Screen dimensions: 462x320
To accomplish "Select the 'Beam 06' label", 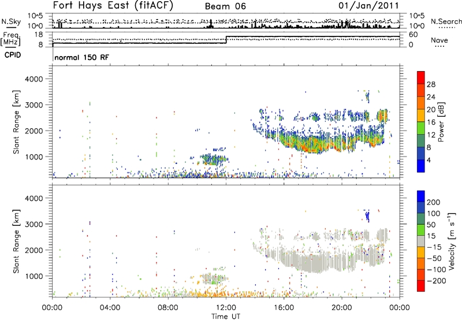I will [x=225, y=6].
